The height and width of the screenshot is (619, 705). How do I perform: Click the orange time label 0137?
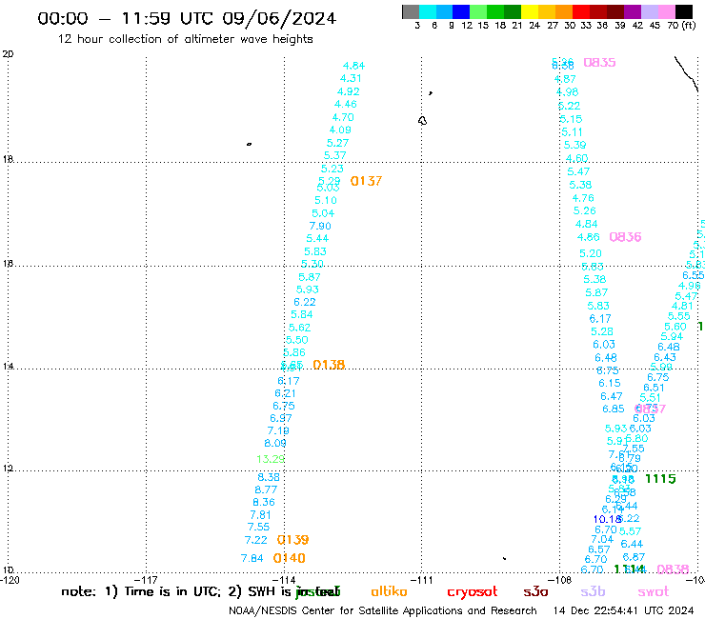coord(366,181)
